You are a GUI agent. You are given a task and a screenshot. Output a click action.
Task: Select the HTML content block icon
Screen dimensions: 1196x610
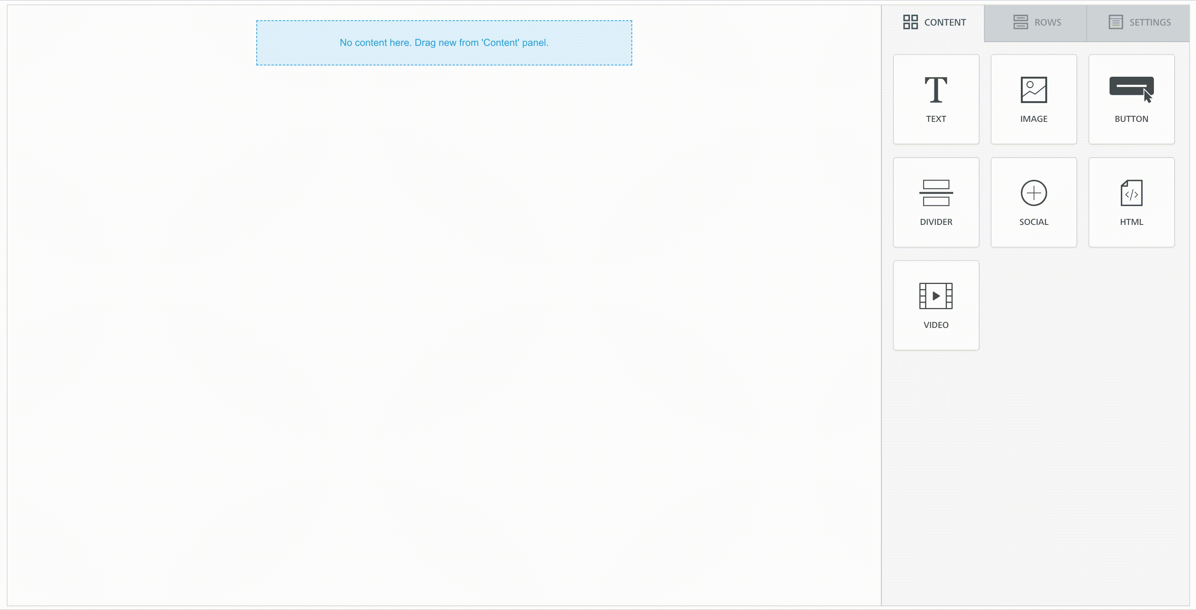click(x=1131, y=193)
